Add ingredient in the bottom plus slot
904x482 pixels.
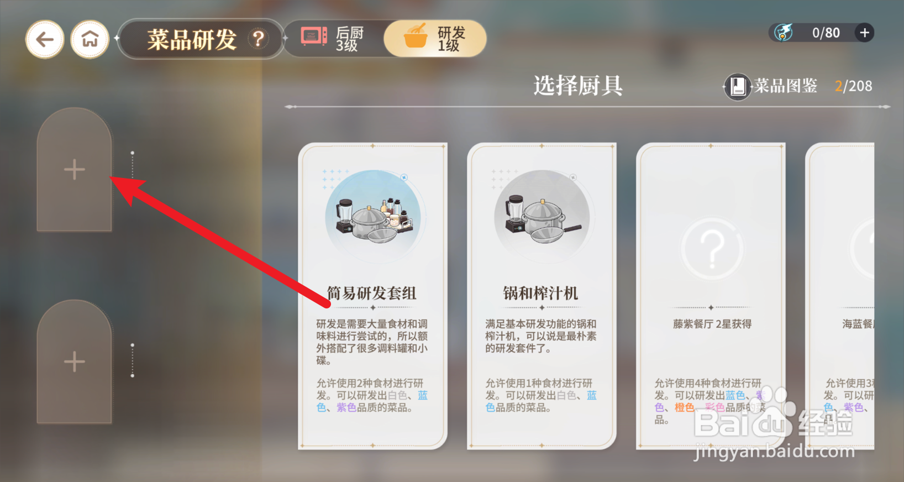coord(75,362)
